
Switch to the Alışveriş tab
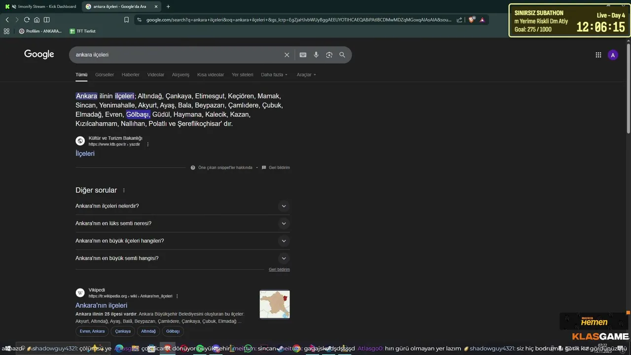[x=180, y=75]
